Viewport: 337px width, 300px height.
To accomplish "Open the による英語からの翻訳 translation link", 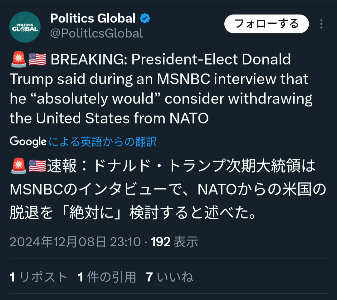I will (x=103, y=142).
